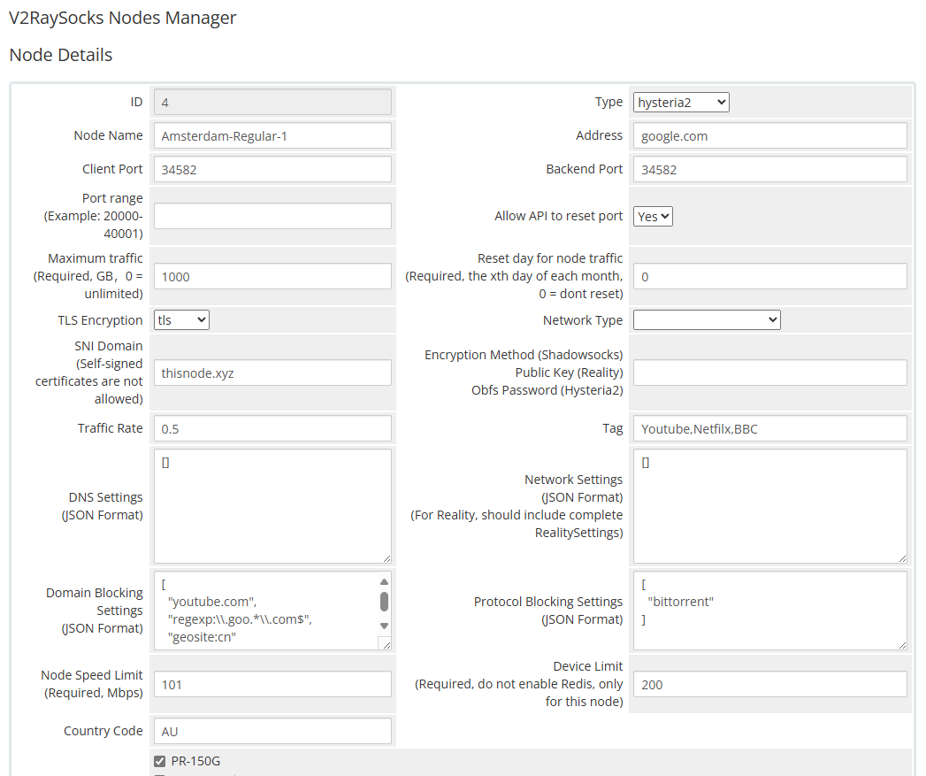Grab resize handle of Domain Blocking textarea
This screenshot has width=926, height=776.
click(384, 644)
